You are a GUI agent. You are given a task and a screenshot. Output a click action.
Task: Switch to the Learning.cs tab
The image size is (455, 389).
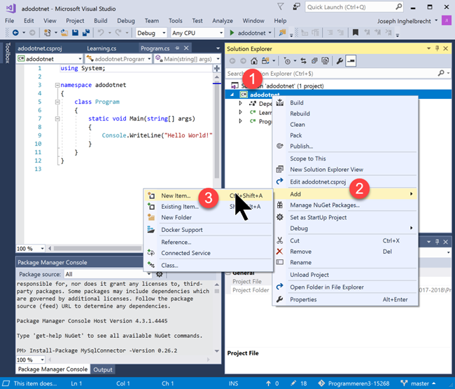pos(101,48)
